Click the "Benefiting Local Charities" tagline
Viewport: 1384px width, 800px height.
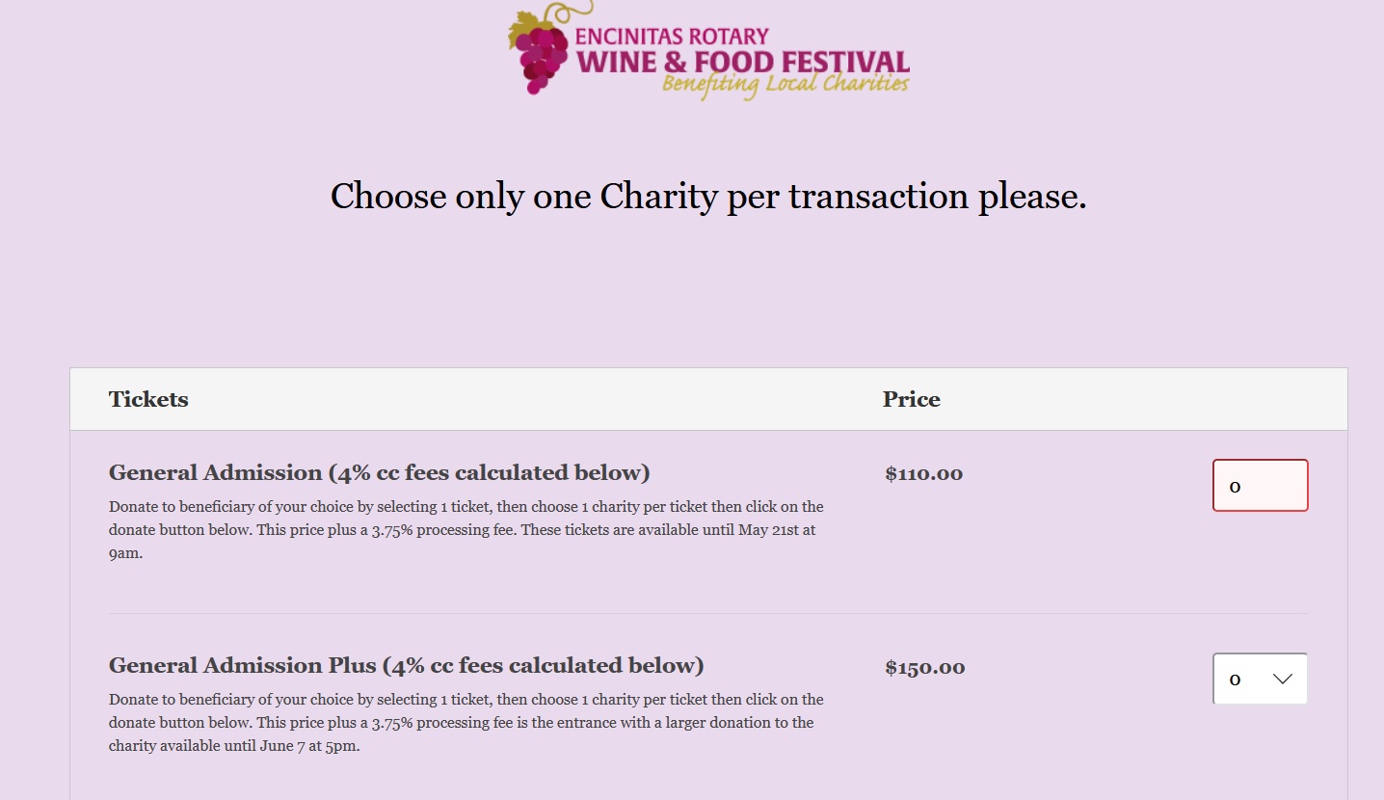(x=785, y=85)
